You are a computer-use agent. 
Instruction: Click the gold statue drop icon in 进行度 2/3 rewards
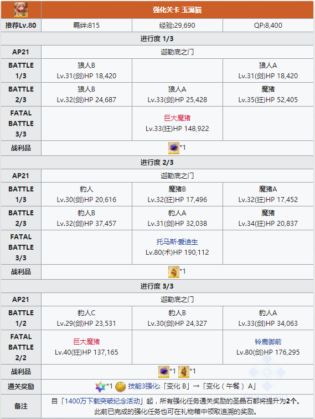click(173, 272)
